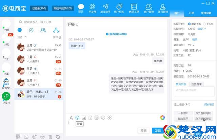Click the 新用户关注 message bubble
Image resolution: width=217 pixels, height=140 pixels.
coord(77,46)
